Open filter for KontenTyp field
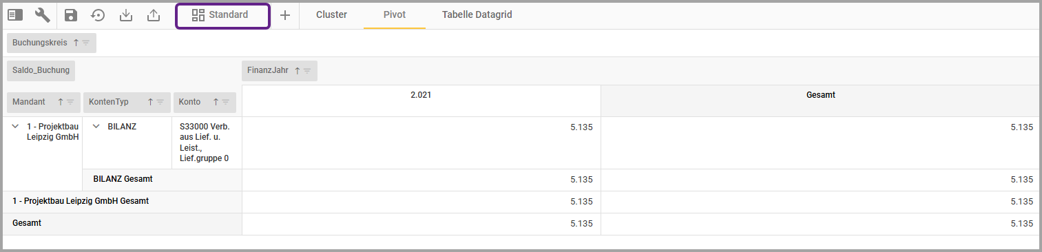This screenshot has height=252, width=1042. [160, 102]
